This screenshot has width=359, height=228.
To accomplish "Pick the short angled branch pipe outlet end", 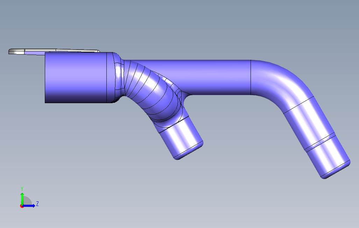I will 181,139.
